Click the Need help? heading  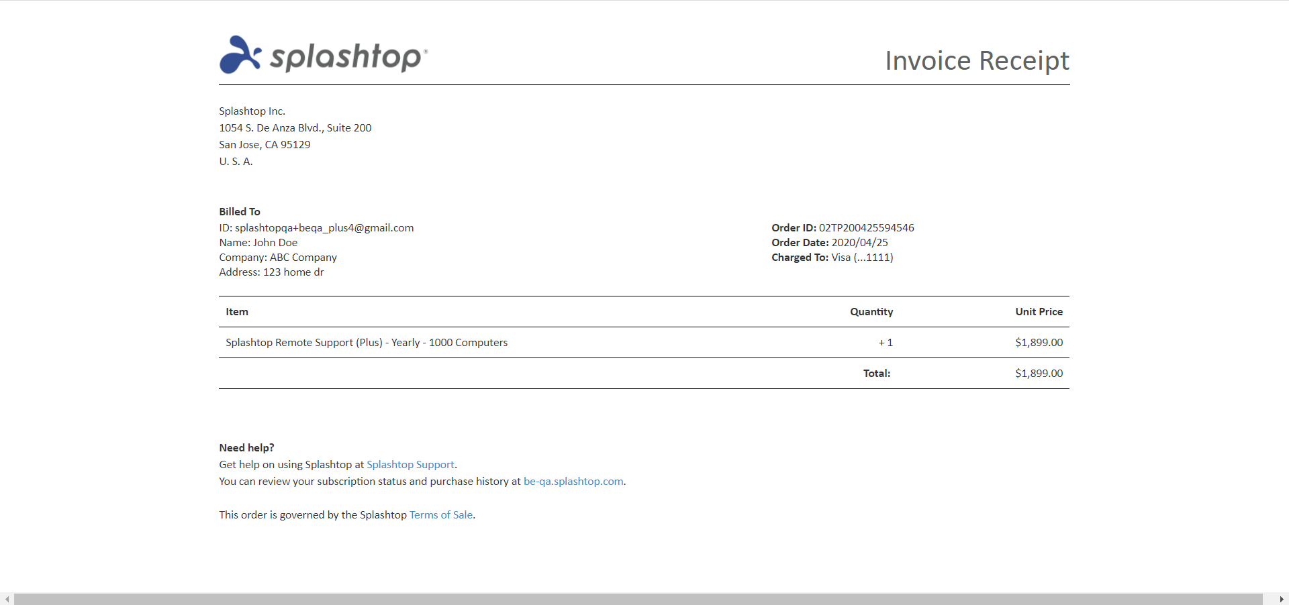(246, 447)
